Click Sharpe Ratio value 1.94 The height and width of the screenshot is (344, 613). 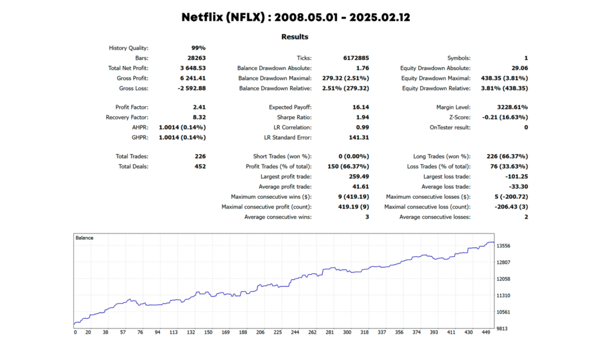coord(362,118)
